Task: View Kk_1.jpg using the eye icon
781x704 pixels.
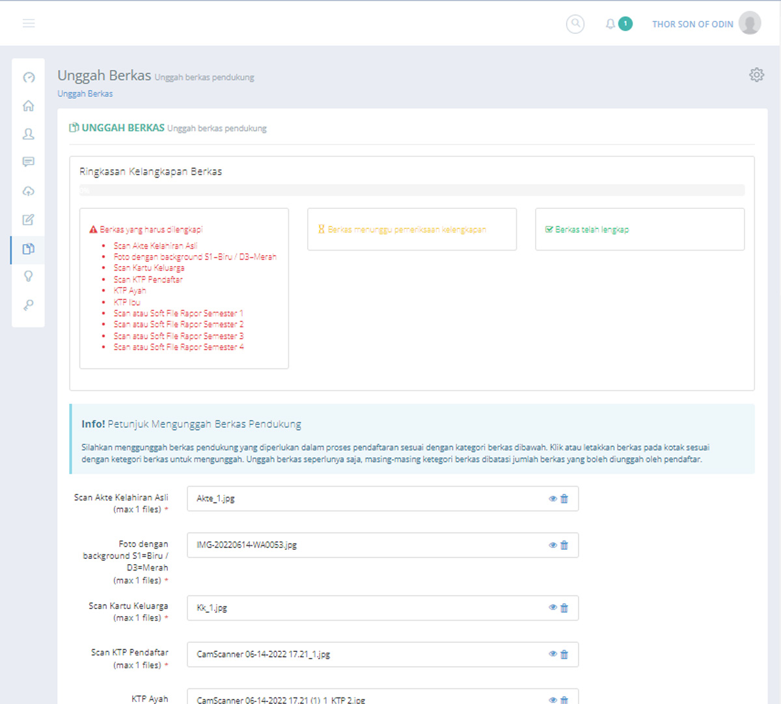Action: click(x=553, y=608)
